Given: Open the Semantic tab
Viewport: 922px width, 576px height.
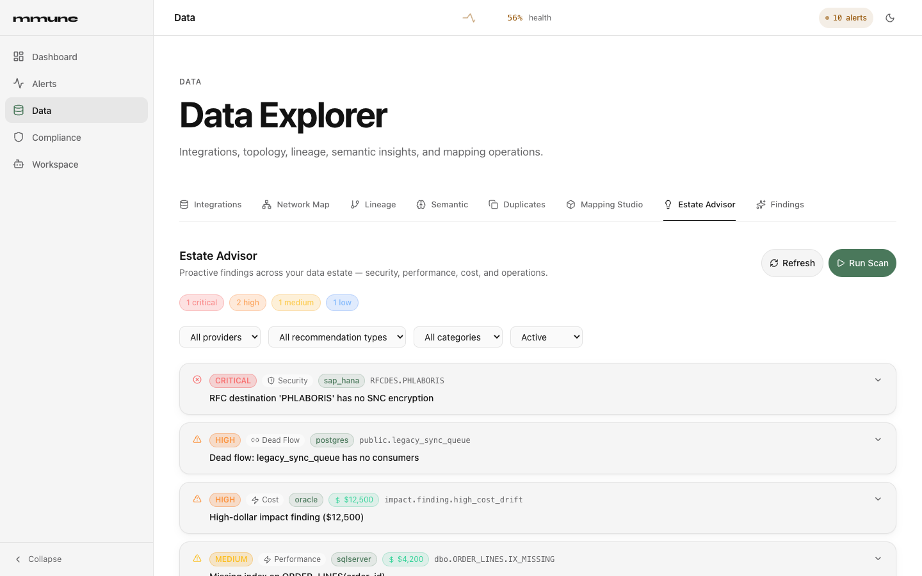Looking at the screenshot, I should coord(442,205).
